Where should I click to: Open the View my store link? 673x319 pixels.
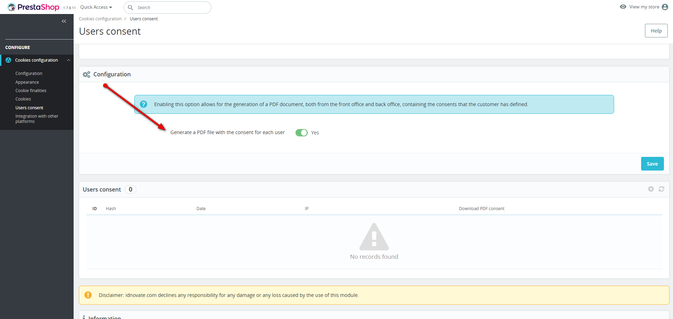point(644,7)
